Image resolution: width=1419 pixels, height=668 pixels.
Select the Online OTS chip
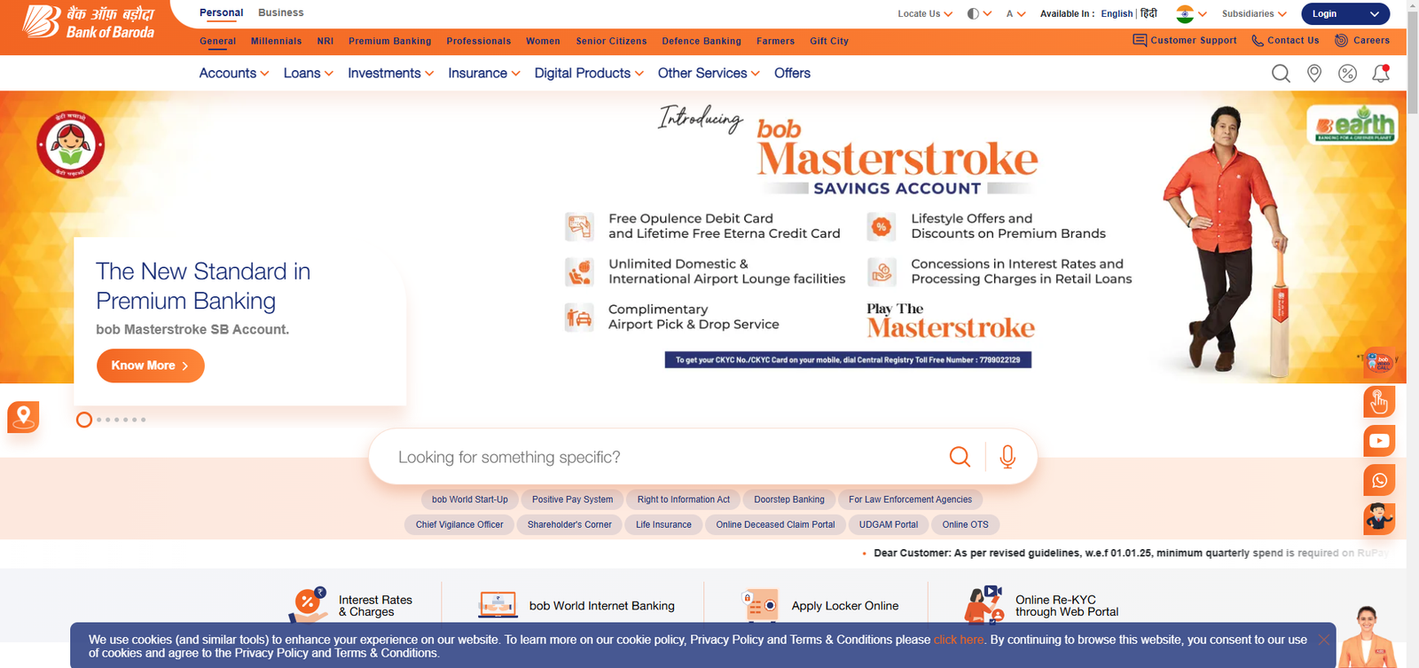point(965,524)
